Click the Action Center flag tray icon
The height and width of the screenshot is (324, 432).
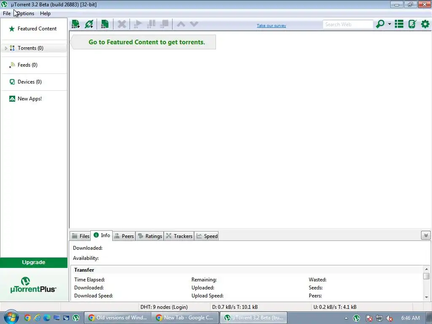pos(369,318)
